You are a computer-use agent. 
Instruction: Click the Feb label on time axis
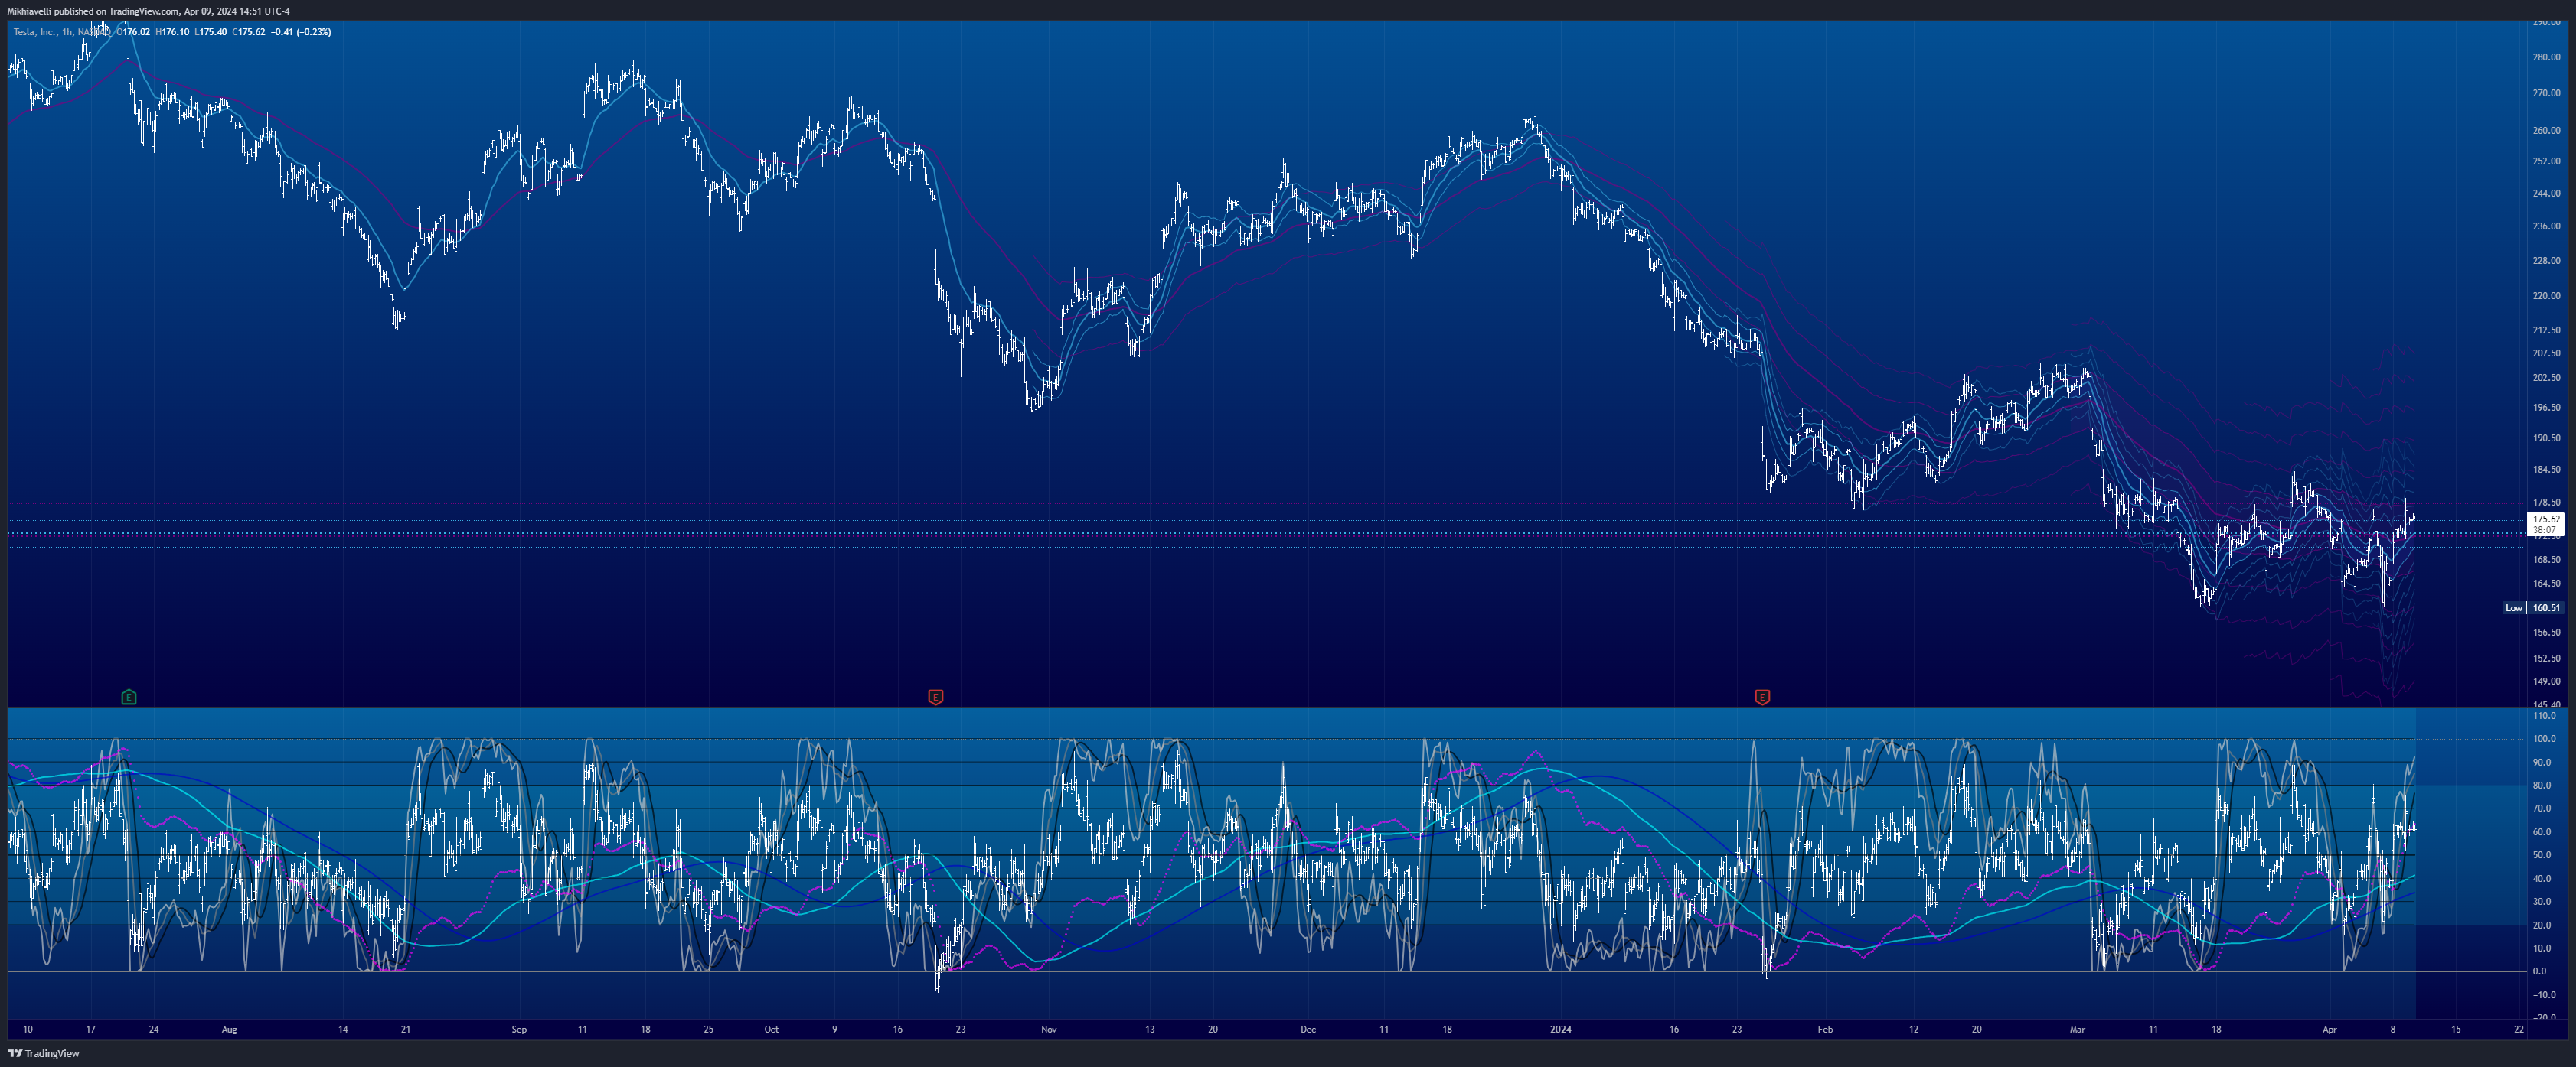point(1825,1029)
